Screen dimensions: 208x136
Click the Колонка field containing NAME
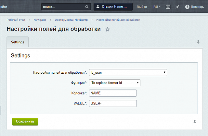(113, 93)
